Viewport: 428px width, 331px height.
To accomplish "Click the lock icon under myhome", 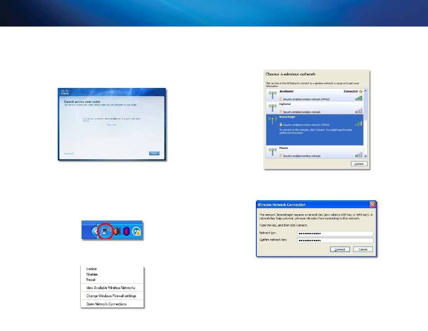I will (280, 112).
